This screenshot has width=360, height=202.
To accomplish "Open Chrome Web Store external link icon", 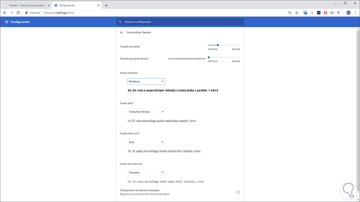I will pyautogui.click(x=238, y=192).
